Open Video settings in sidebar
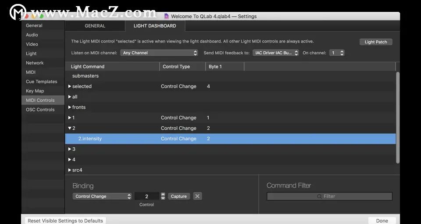Image resolution: width=421 pixels, height=224 pixels. pos(32,44)
